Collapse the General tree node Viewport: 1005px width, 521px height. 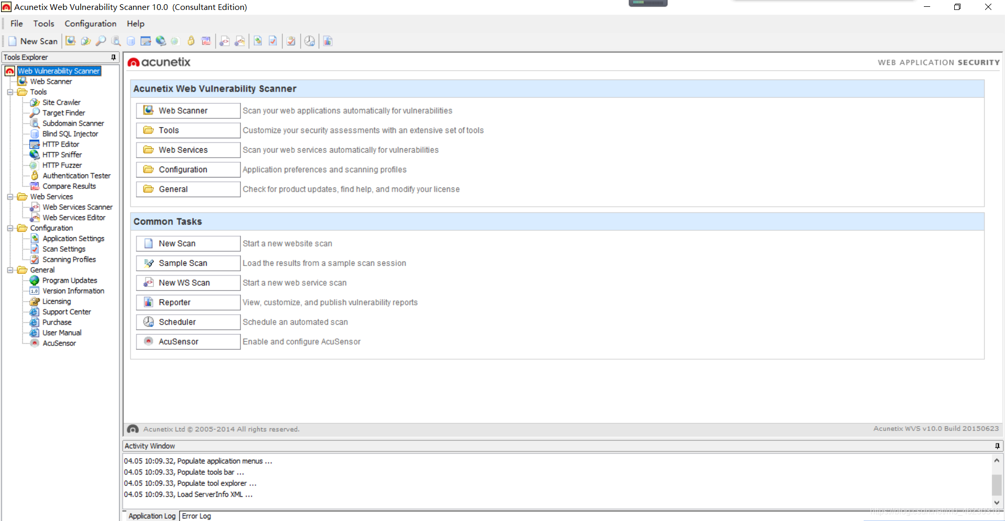click(10, 270)
